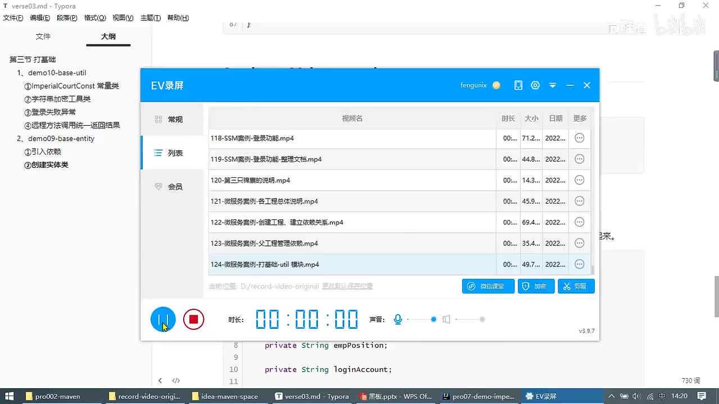Open more options for 122-微服务案例-创建工程
The image size is (719, 404).
(x=580, y=222)
